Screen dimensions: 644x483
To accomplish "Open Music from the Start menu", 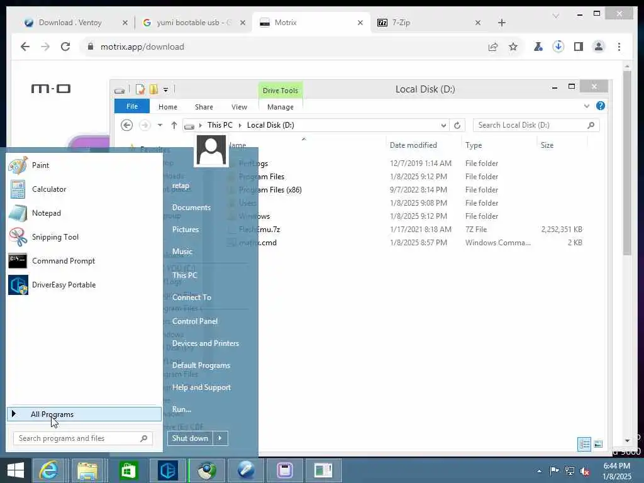I will (182, 252).
